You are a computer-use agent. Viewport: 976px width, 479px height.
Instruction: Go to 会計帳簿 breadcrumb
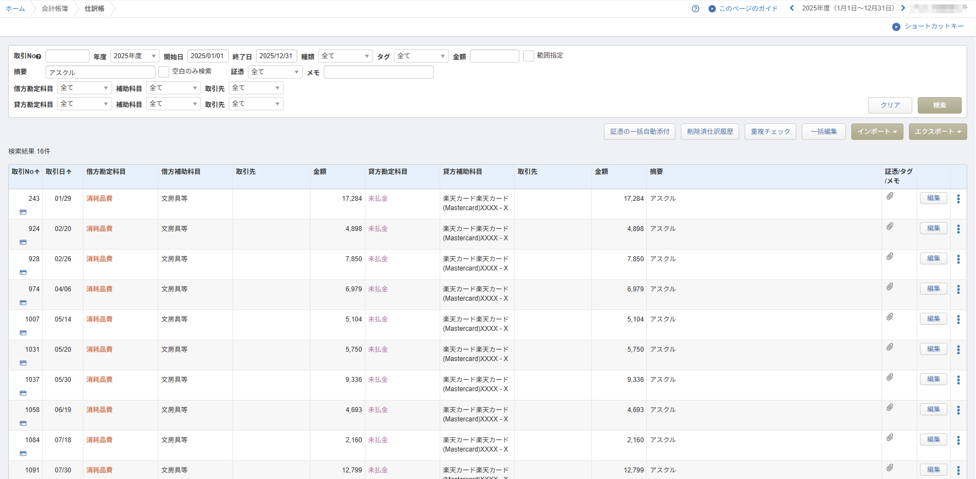click(x=55, y=9)
